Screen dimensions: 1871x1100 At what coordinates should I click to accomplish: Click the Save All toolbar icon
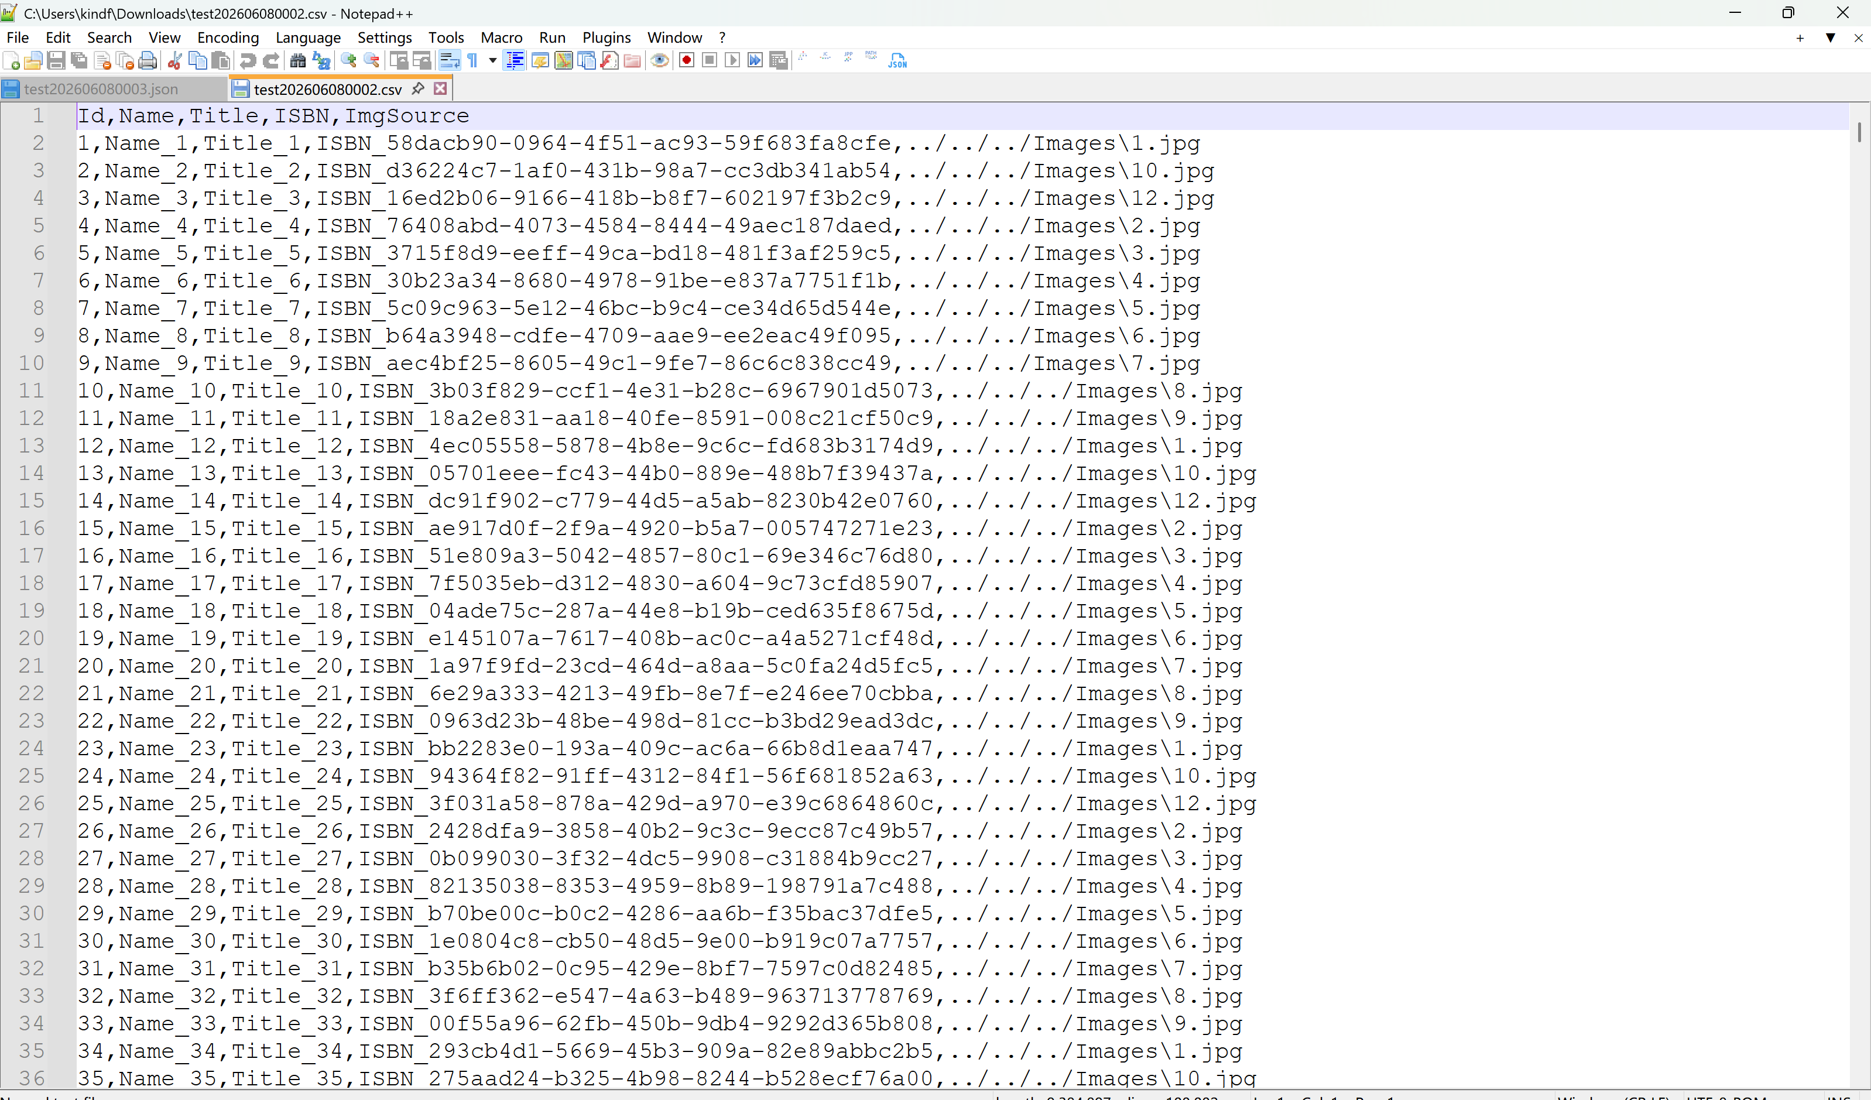78,61
